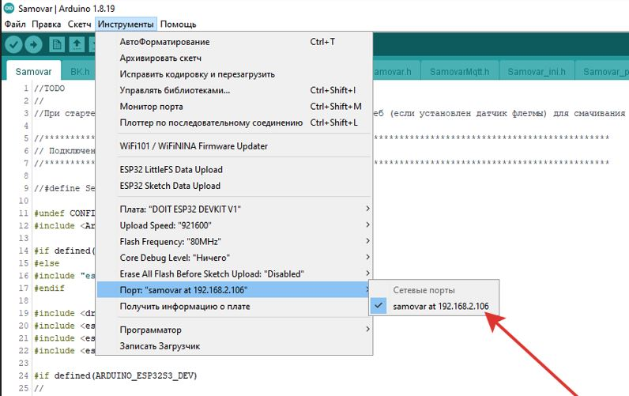Click the Upload arrow icon
The image size is (629, 396).
34,44
